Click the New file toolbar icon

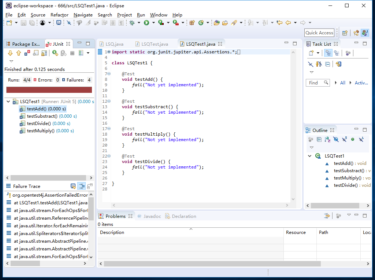point(9,23)
